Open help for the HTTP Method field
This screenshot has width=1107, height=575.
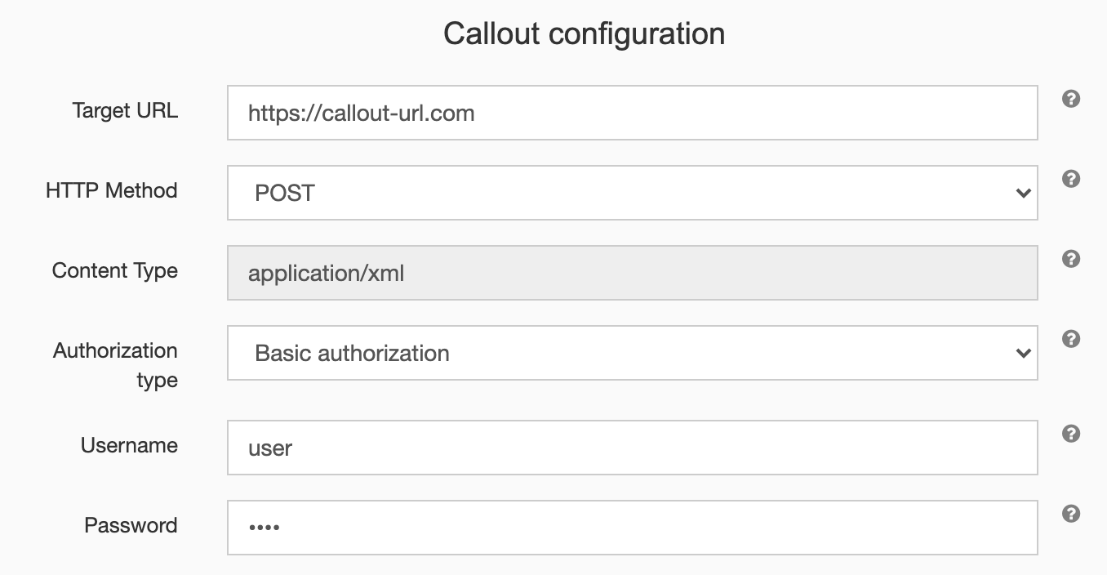coord(1070,178)
